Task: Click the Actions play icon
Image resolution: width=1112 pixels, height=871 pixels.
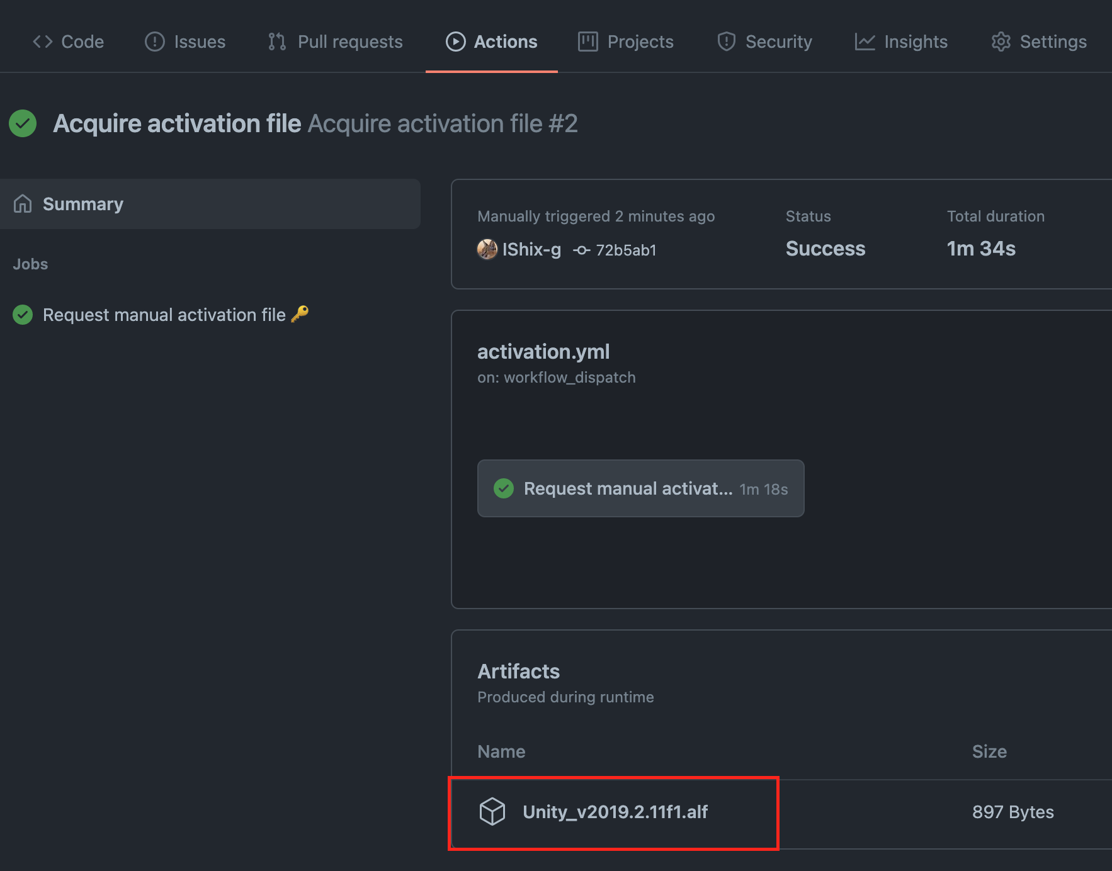Action: point(456,42)
